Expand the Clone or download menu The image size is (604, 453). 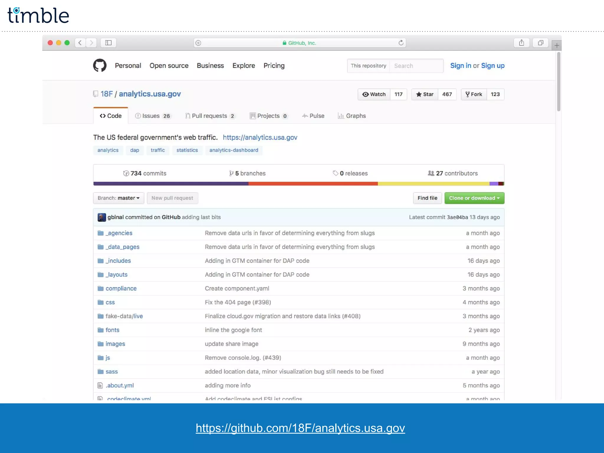(x=474, y=198)
